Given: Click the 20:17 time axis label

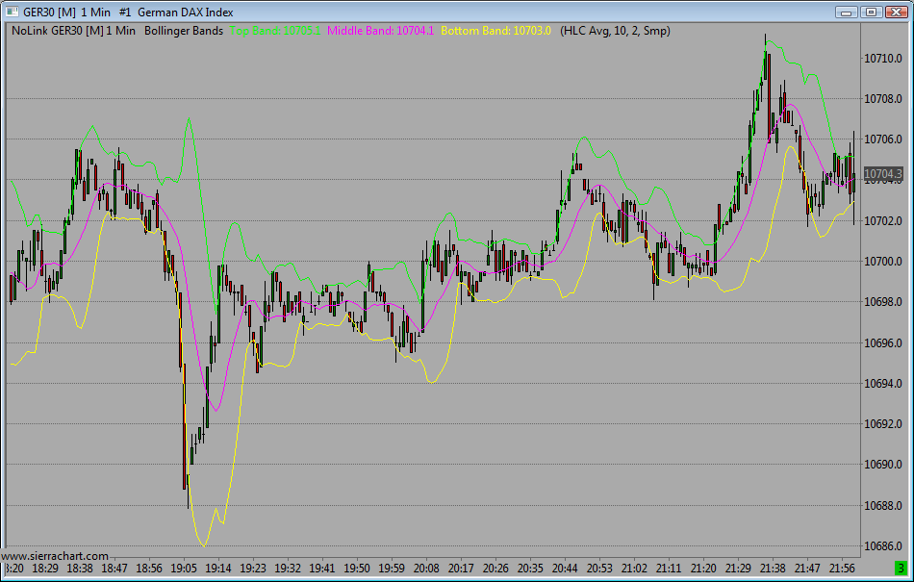Looking at the screenshot, I should click(x=461, y=568).
